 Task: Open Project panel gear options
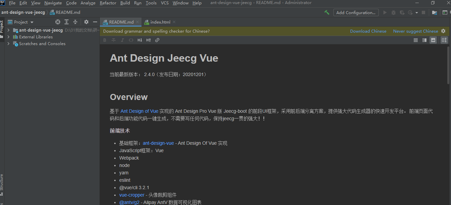point(86,22)
